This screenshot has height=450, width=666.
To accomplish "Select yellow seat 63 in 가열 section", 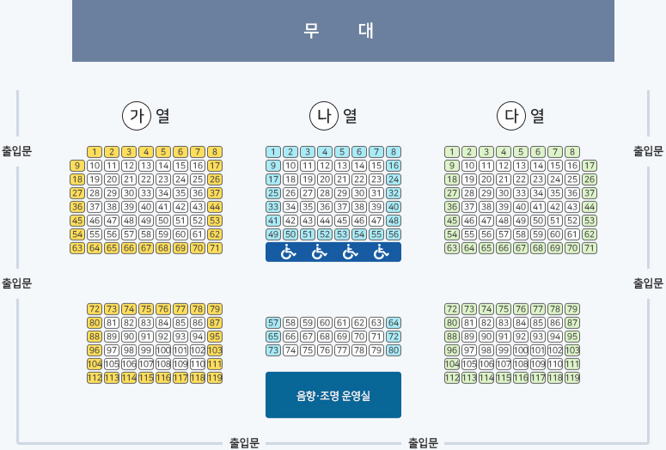I will [x=77, y=248].
